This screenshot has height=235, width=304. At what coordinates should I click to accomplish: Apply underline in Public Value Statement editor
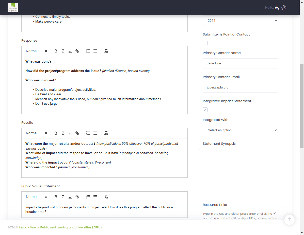pyautogui.click(x=70, y=197)
